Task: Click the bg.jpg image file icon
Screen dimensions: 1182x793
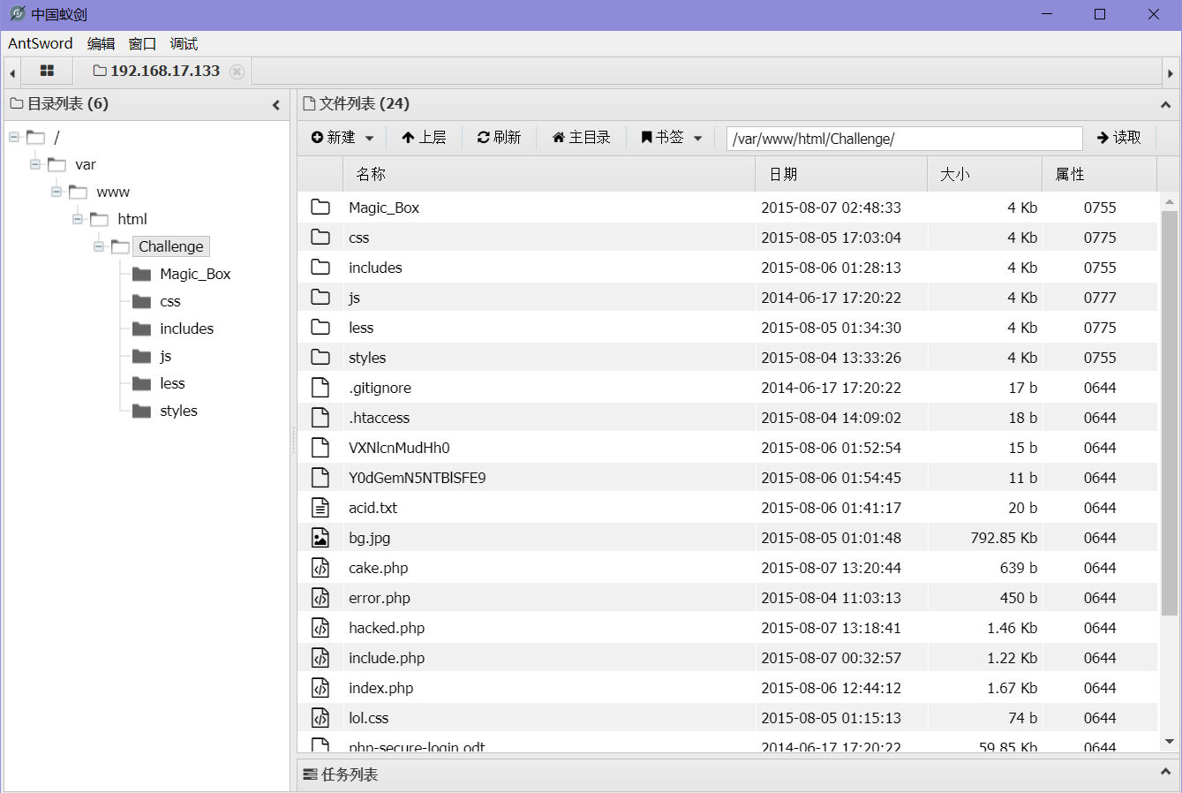Action: pos(320,537)
